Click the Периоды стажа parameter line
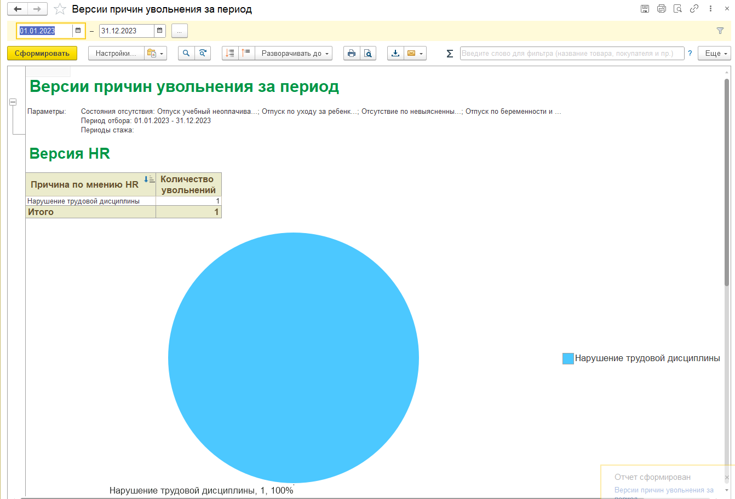The width and height of the screenshot is (735, 499). 107,130
